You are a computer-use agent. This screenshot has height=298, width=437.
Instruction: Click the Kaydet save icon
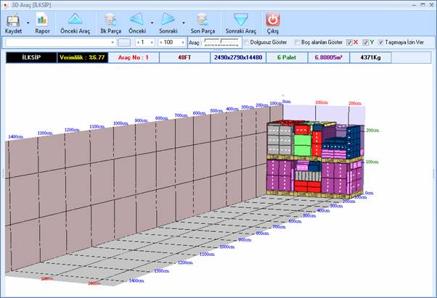tap(12, 20)
